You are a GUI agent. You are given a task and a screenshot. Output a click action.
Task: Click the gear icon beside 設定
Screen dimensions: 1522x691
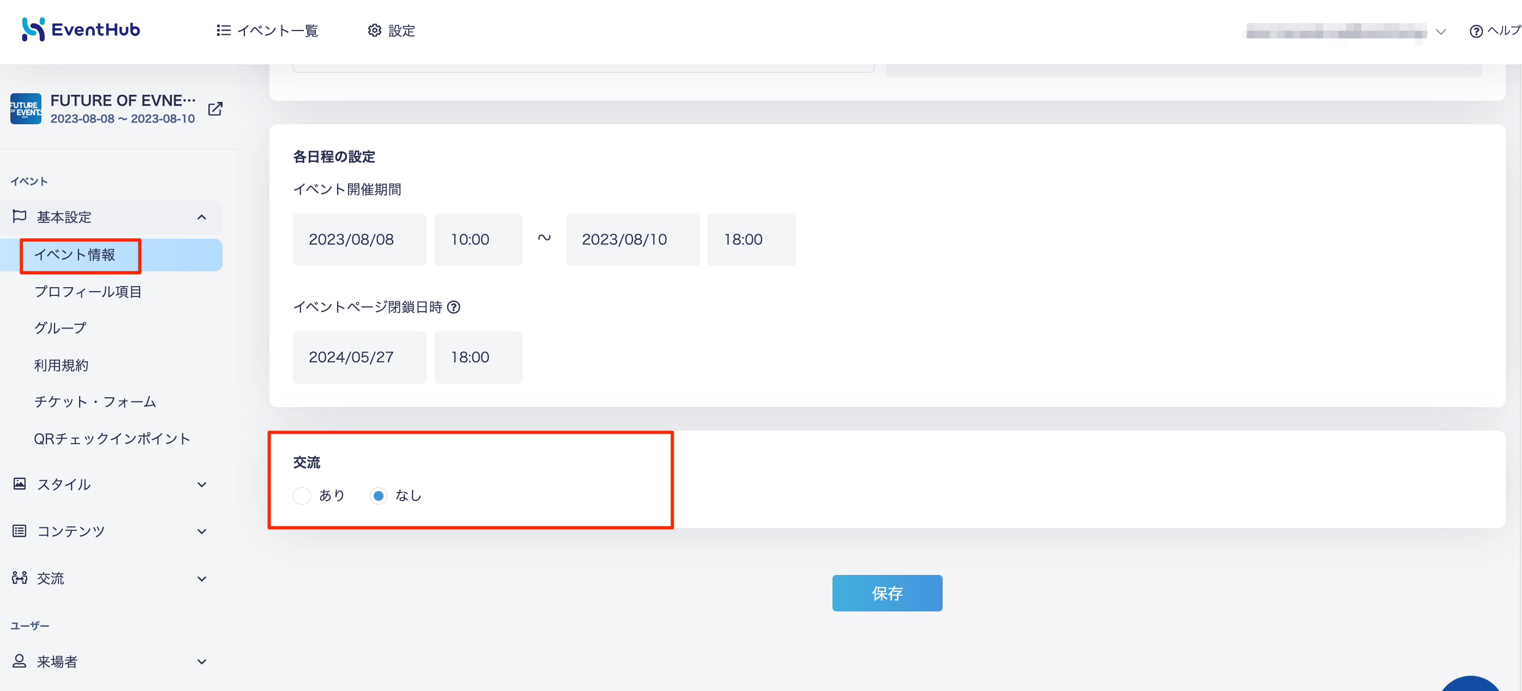tap(375, 31)
